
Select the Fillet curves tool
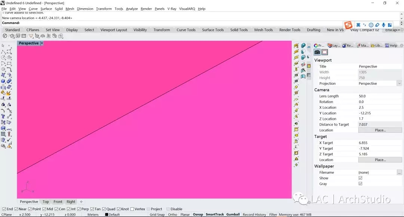click(9, 69)
